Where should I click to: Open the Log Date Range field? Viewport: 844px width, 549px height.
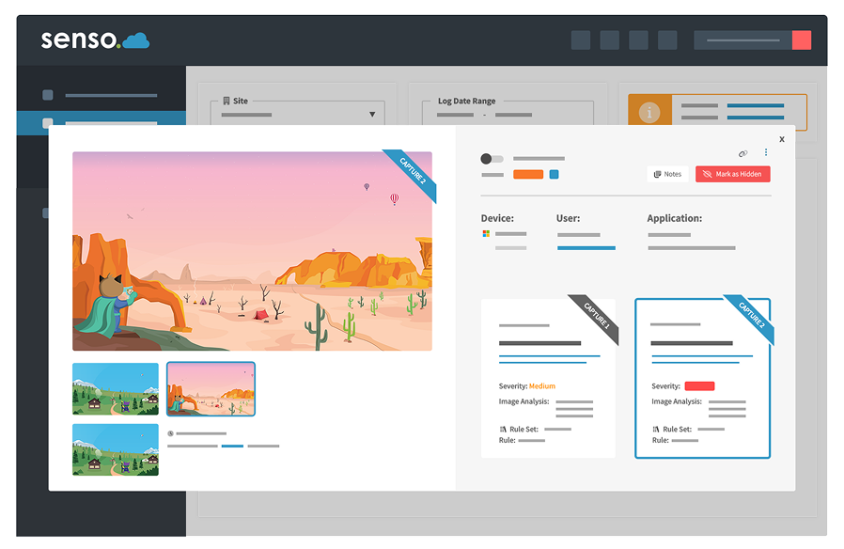pos(507,115)
